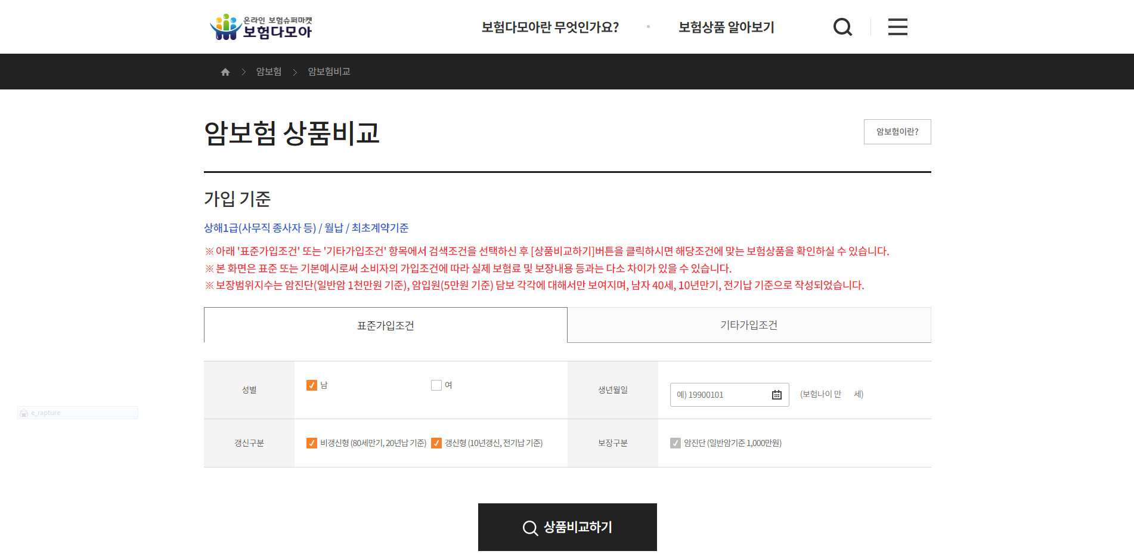1134x557 pixels.
Task: Click the 암보험비교 breadcrumb link
Action: point(329,72)
